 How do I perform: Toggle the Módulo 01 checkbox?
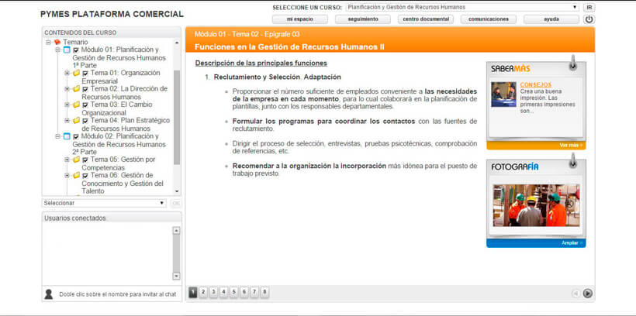pos(76,50)
